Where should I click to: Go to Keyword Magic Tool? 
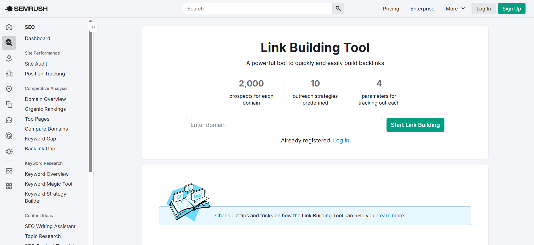point(49,184)
